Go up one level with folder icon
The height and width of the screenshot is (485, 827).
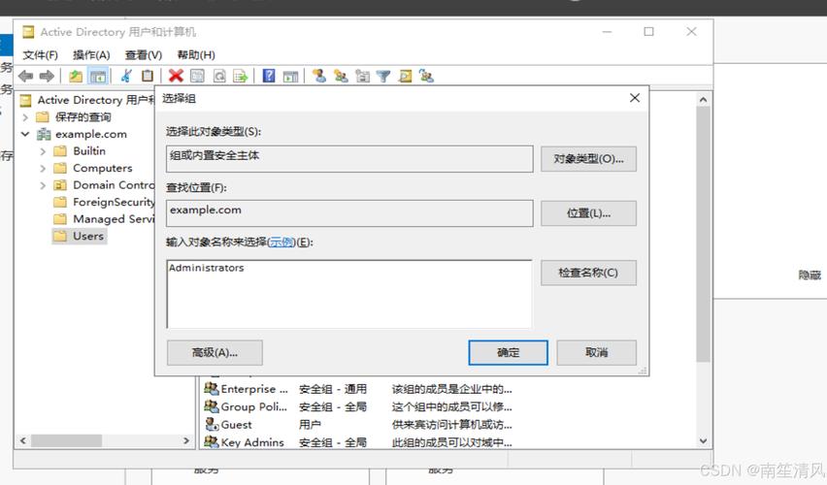coord(76,77)
